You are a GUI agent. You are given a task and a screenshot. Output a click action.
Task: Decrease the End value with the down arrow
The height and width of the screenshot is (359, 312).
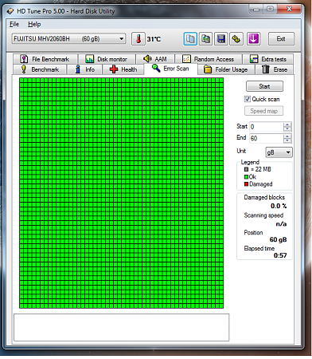pos(287,140)
